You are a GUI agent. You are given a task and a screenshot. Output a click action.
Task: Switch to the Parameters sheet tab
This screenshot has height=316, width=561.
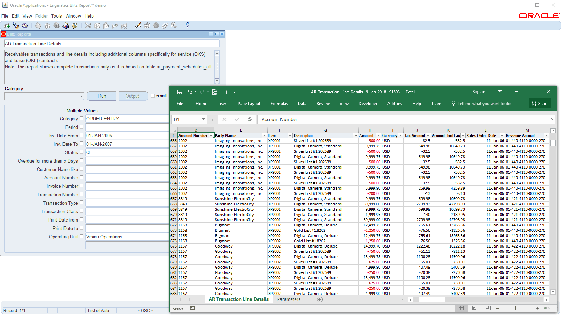289,299
